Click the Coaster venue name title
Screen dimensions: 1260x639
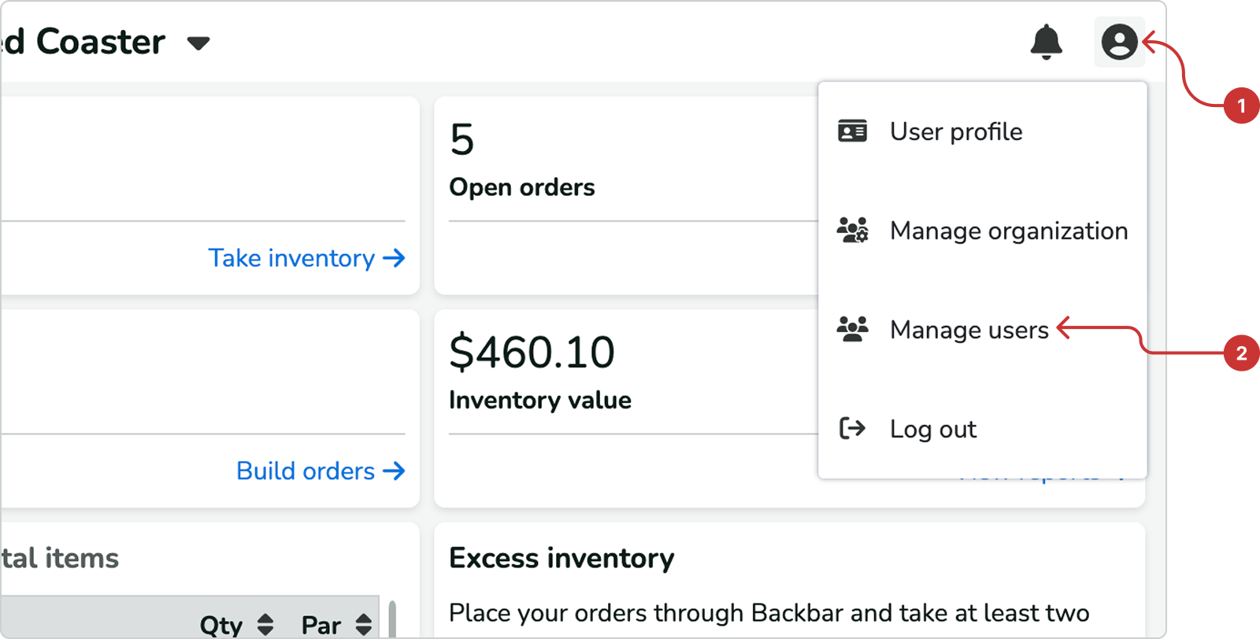[83, 42]
